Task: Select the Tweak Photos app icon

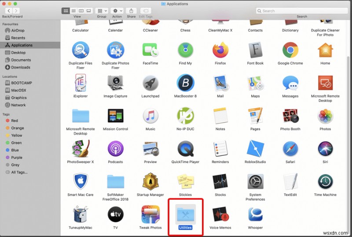Action: (x=150, y=214)
